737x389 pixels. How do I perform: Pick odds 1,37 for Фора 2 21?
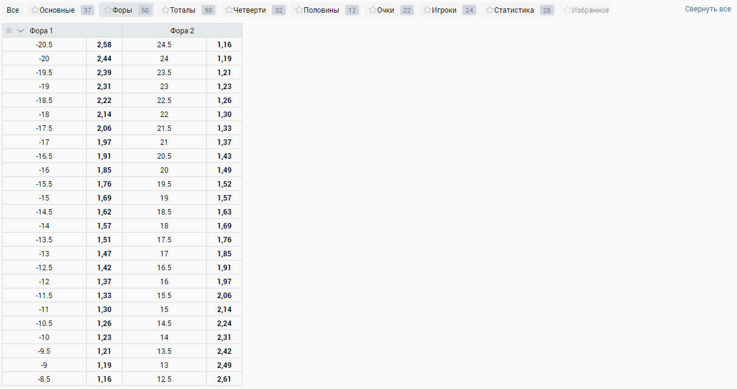click(x=224, y=142)
